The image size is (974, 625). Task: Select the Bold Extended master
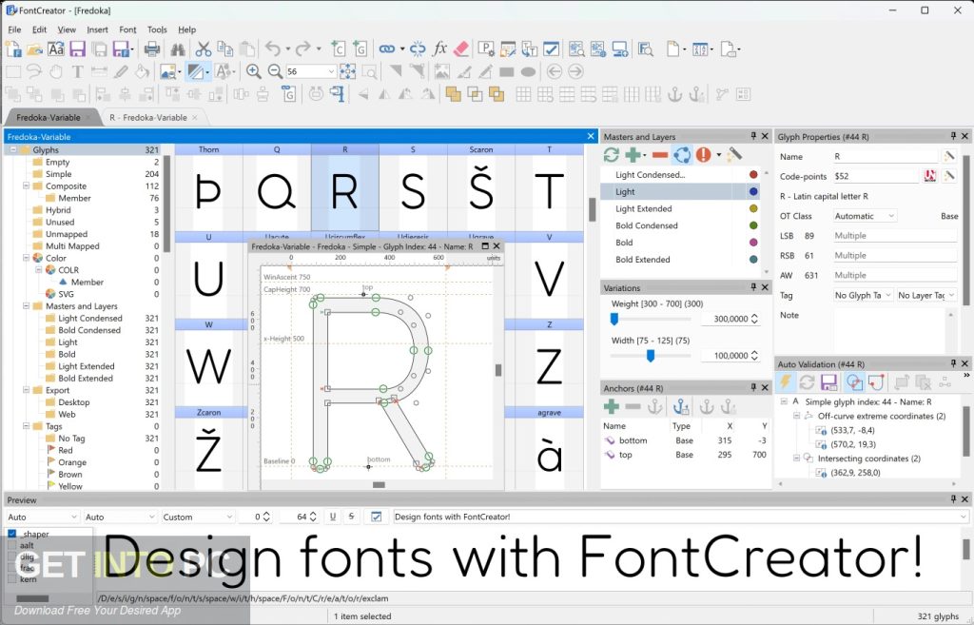[x=642, y=260]
